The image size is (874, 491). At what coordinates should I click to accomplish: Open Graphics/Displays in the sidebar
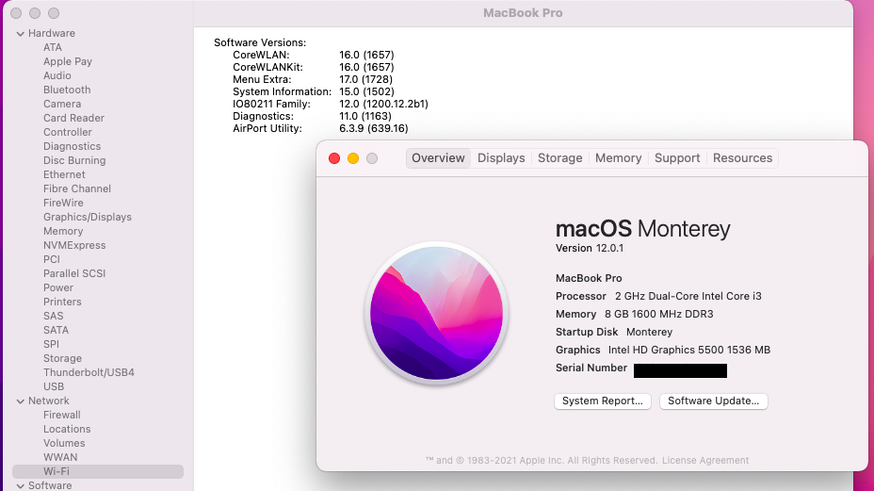(x=88, y=217)
